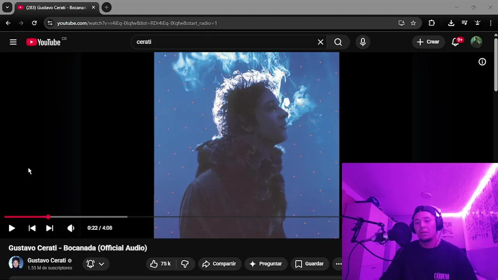
Task: Click the Bocanada album art in the player
Action: [247, 145]
